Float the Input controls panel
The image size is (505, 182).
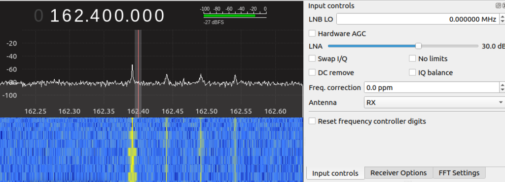click(498, 5)
